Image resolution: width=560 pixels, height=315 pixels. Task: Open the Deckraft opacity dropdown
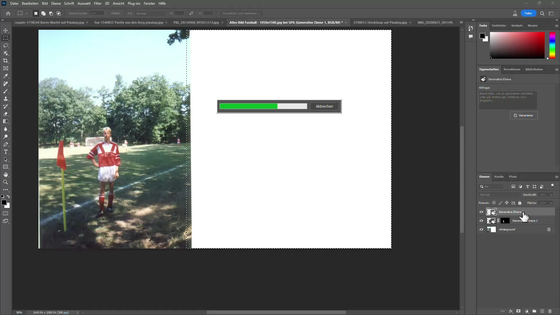(x=552, y=195)
